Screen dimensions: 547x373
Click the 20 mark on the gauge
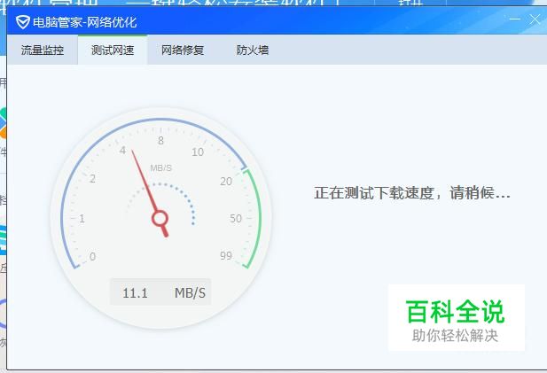coord(226,181)
